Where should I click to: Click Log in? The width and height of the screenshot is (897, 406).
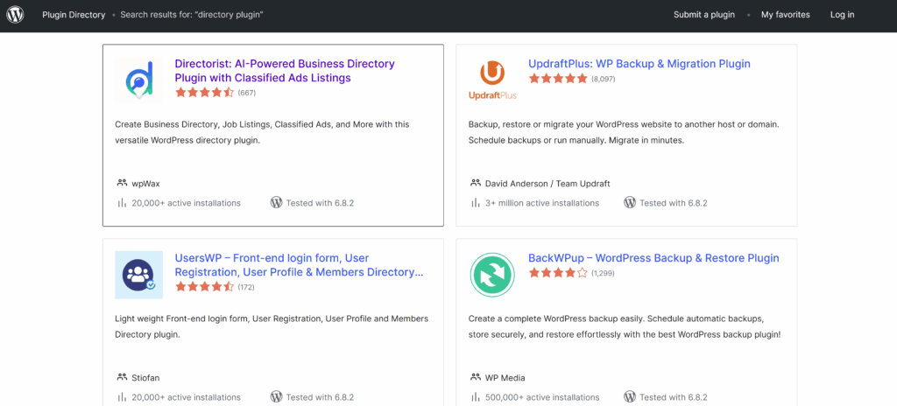point(843,15)
